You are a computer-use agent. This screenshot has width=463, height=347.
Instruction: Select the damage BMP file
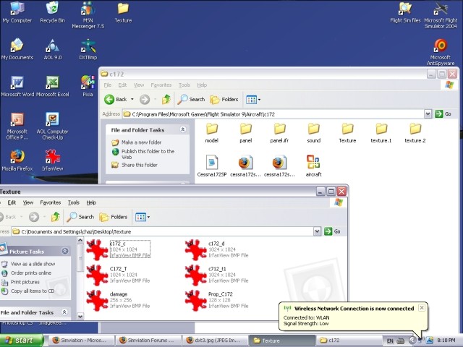[118, 300]
